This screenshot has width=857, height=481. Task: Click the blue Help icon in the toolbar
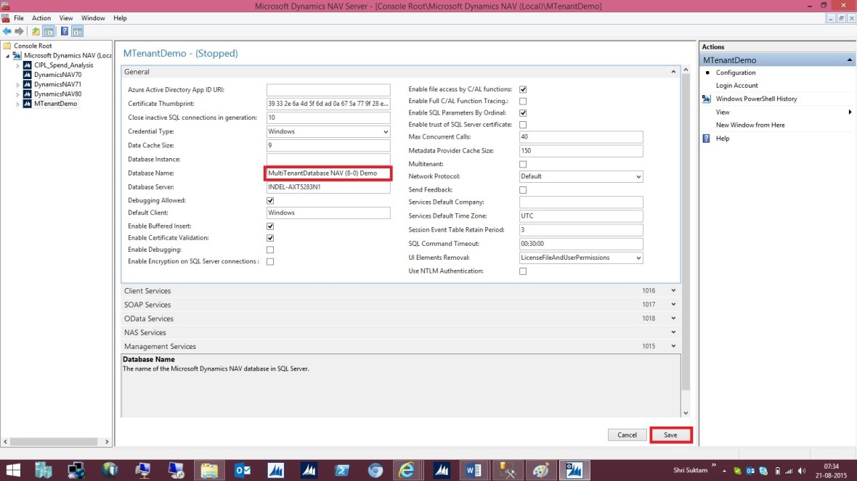tap(65, 31)
